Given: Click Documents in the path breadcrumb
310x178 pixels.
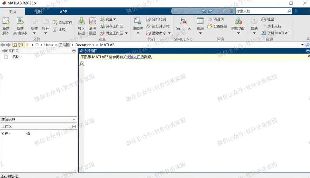Looking at the screenshot, I should click(x=85, y=45).
